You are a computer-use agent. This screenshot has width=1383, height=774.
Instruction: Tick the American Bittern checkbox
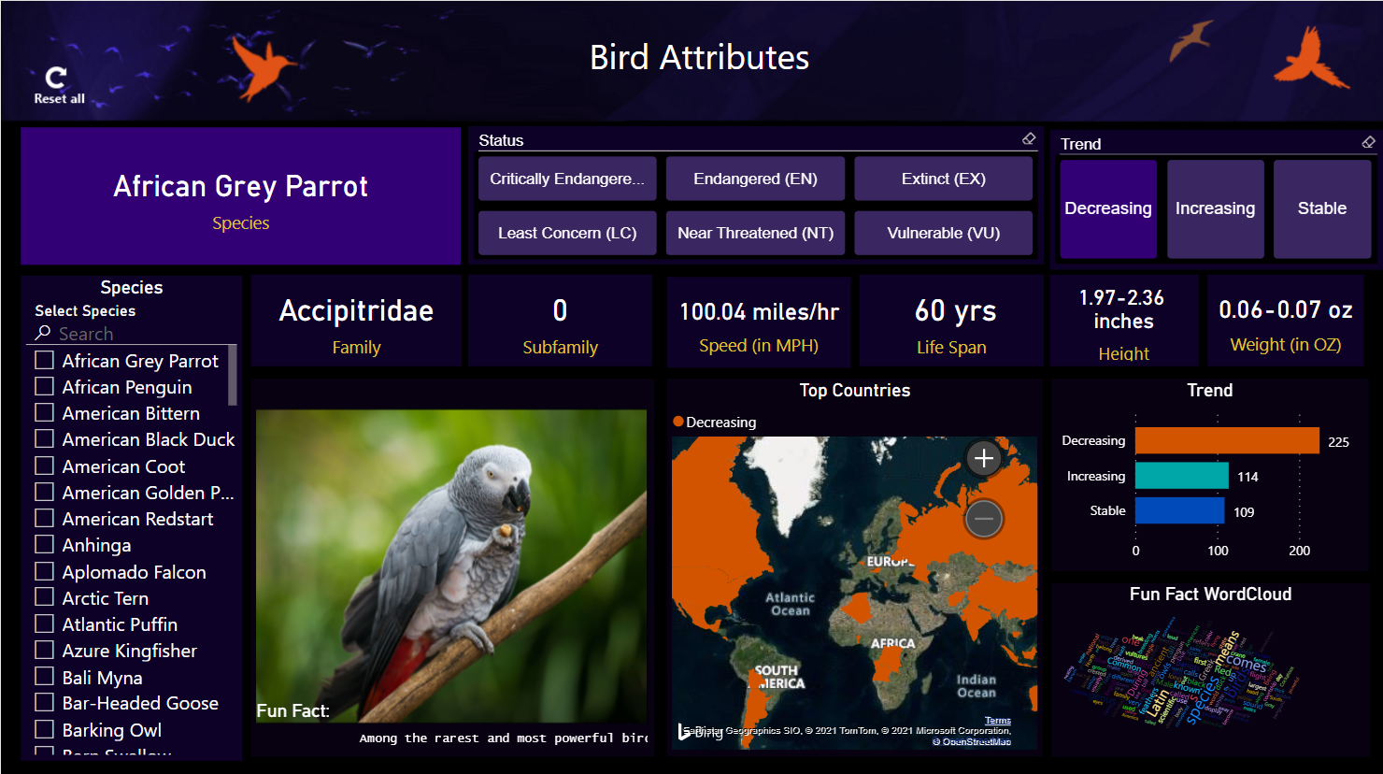click(44, 412)
